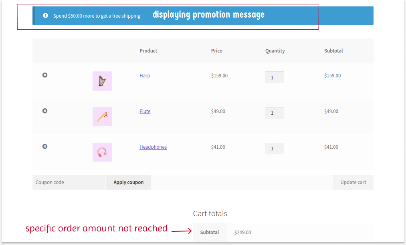This screenshot has width=406, height=245.
Task: Open the Headphones product thumbnail
Action: 102,152
